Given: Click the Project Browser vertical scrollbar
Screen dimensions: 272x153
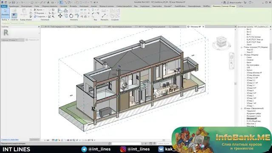Looking at the screenshot, I should point(271,51).
